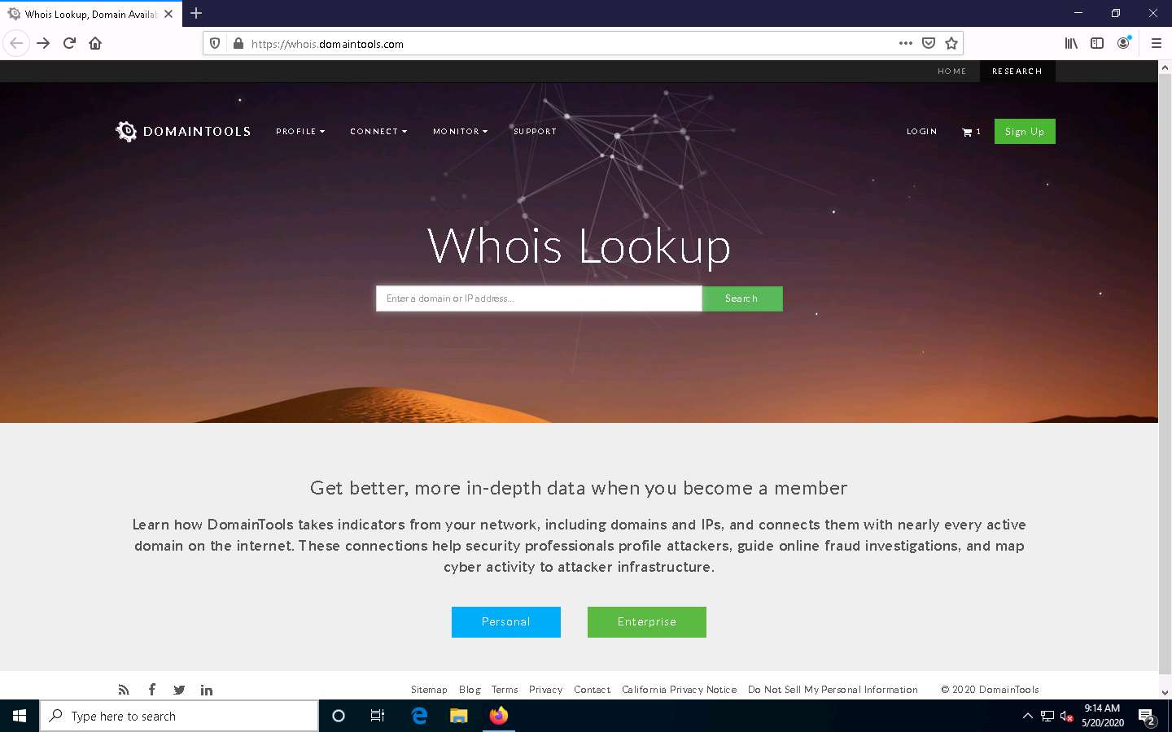Open the Support menu item
This screenshot has width=1172, height=732.
click(x=535, y=131)
